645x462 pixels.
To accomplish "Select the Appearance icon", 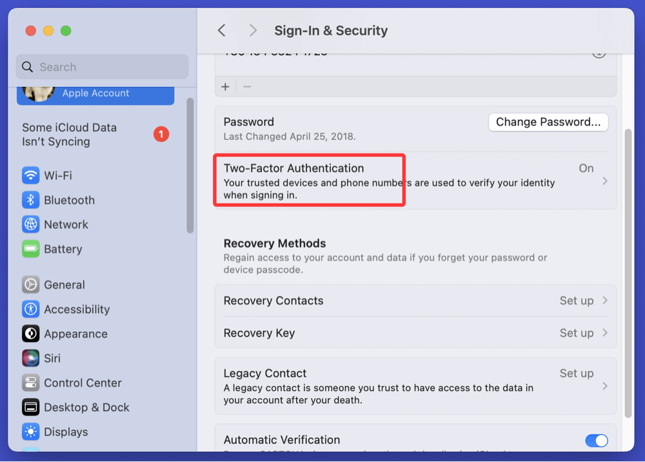I will click(x=30, y=334).
